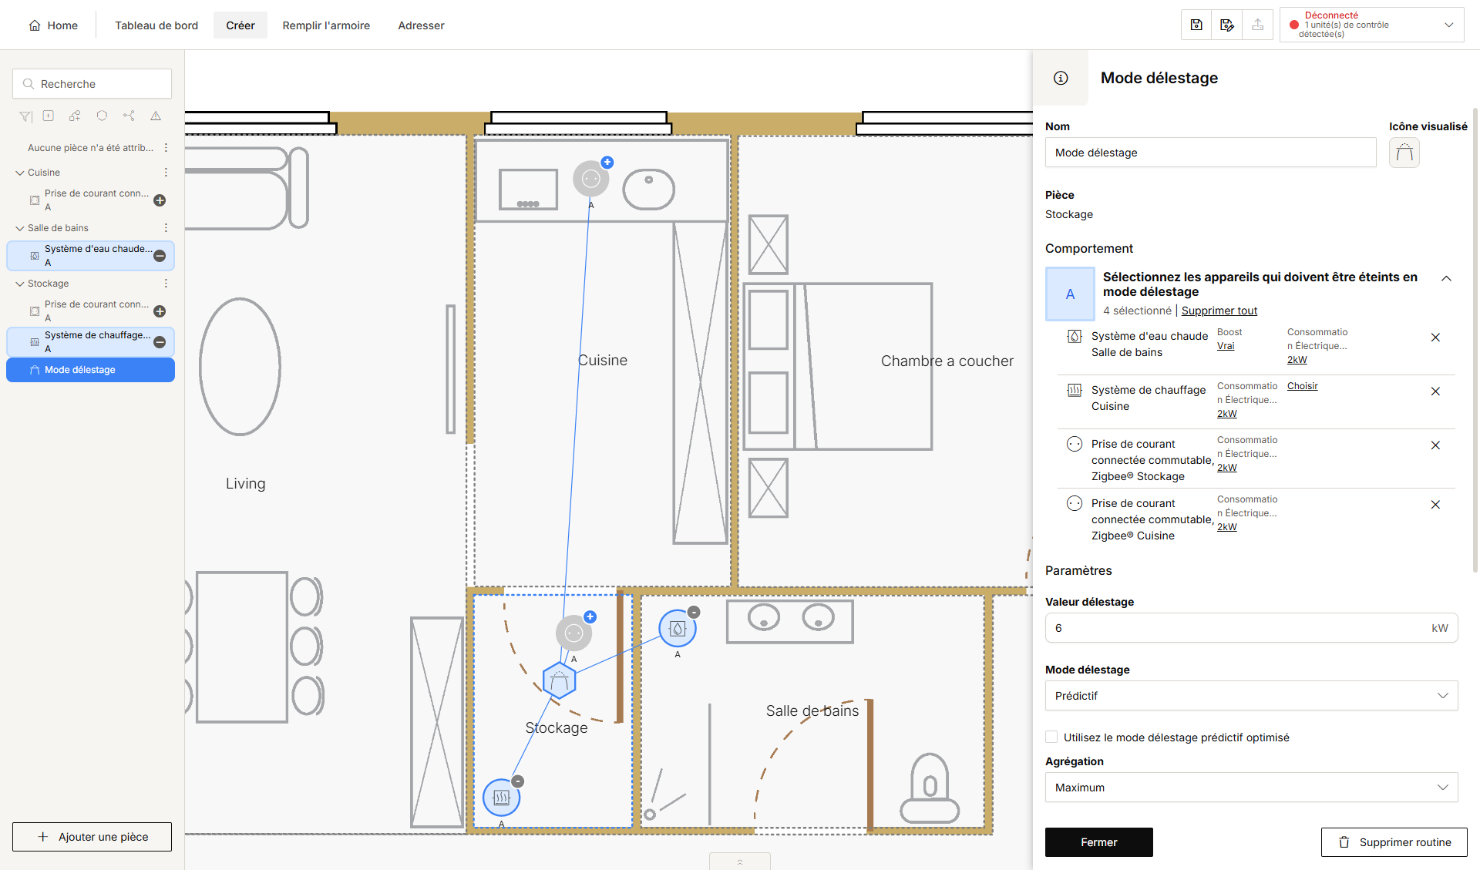Open the Agrégation Maximum dropdown
The width and height of the screenshot is (1480, 870).
point(1251,788)
